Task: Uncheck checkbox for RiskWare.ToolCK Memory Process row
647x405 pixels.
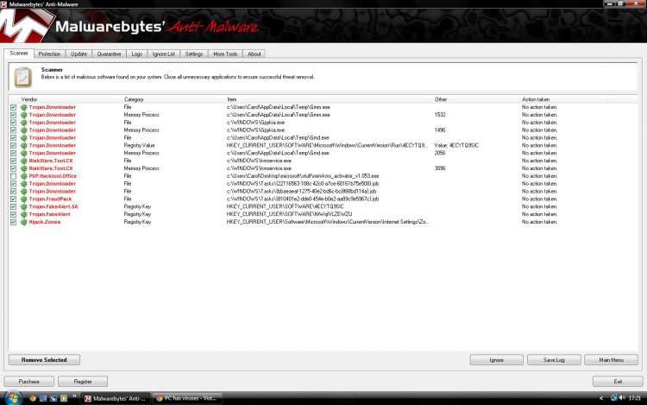Action: [13, 168]
